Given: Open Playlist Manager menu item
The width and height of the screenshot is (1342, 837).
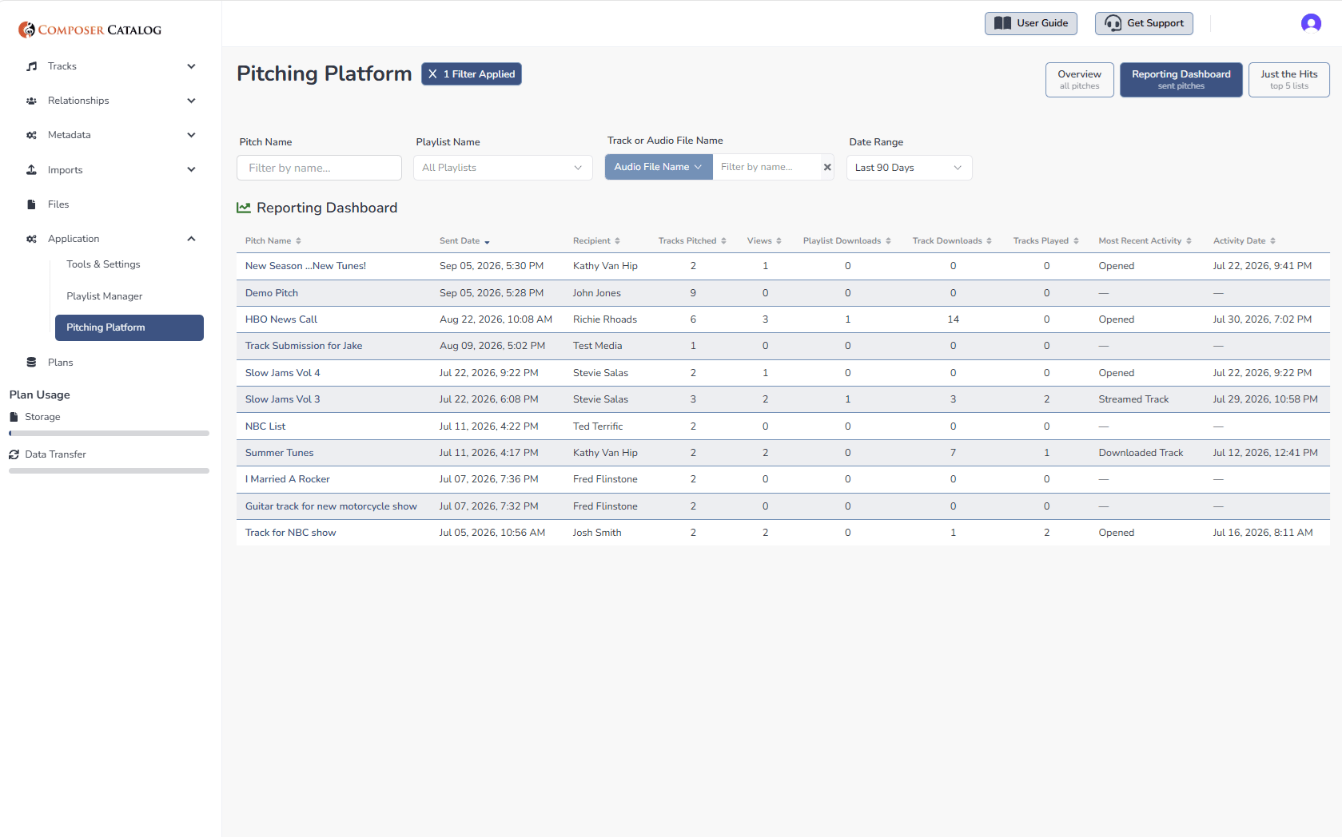Looking at the screenshot, I should pos(105,296).
